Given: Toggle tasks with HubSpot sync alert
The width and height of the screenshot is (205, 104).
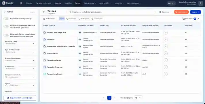Looking at the screenshot, I should (6, 35).
